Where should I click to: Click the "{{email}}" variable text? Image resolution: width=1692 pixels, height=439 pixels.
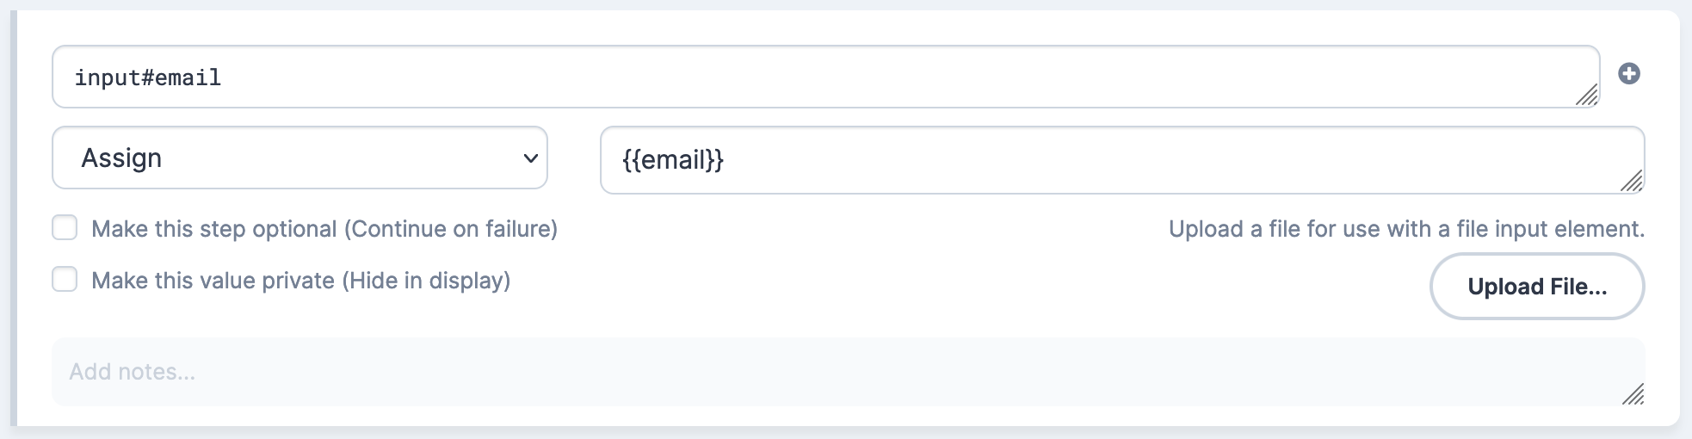tap(673, 160)
